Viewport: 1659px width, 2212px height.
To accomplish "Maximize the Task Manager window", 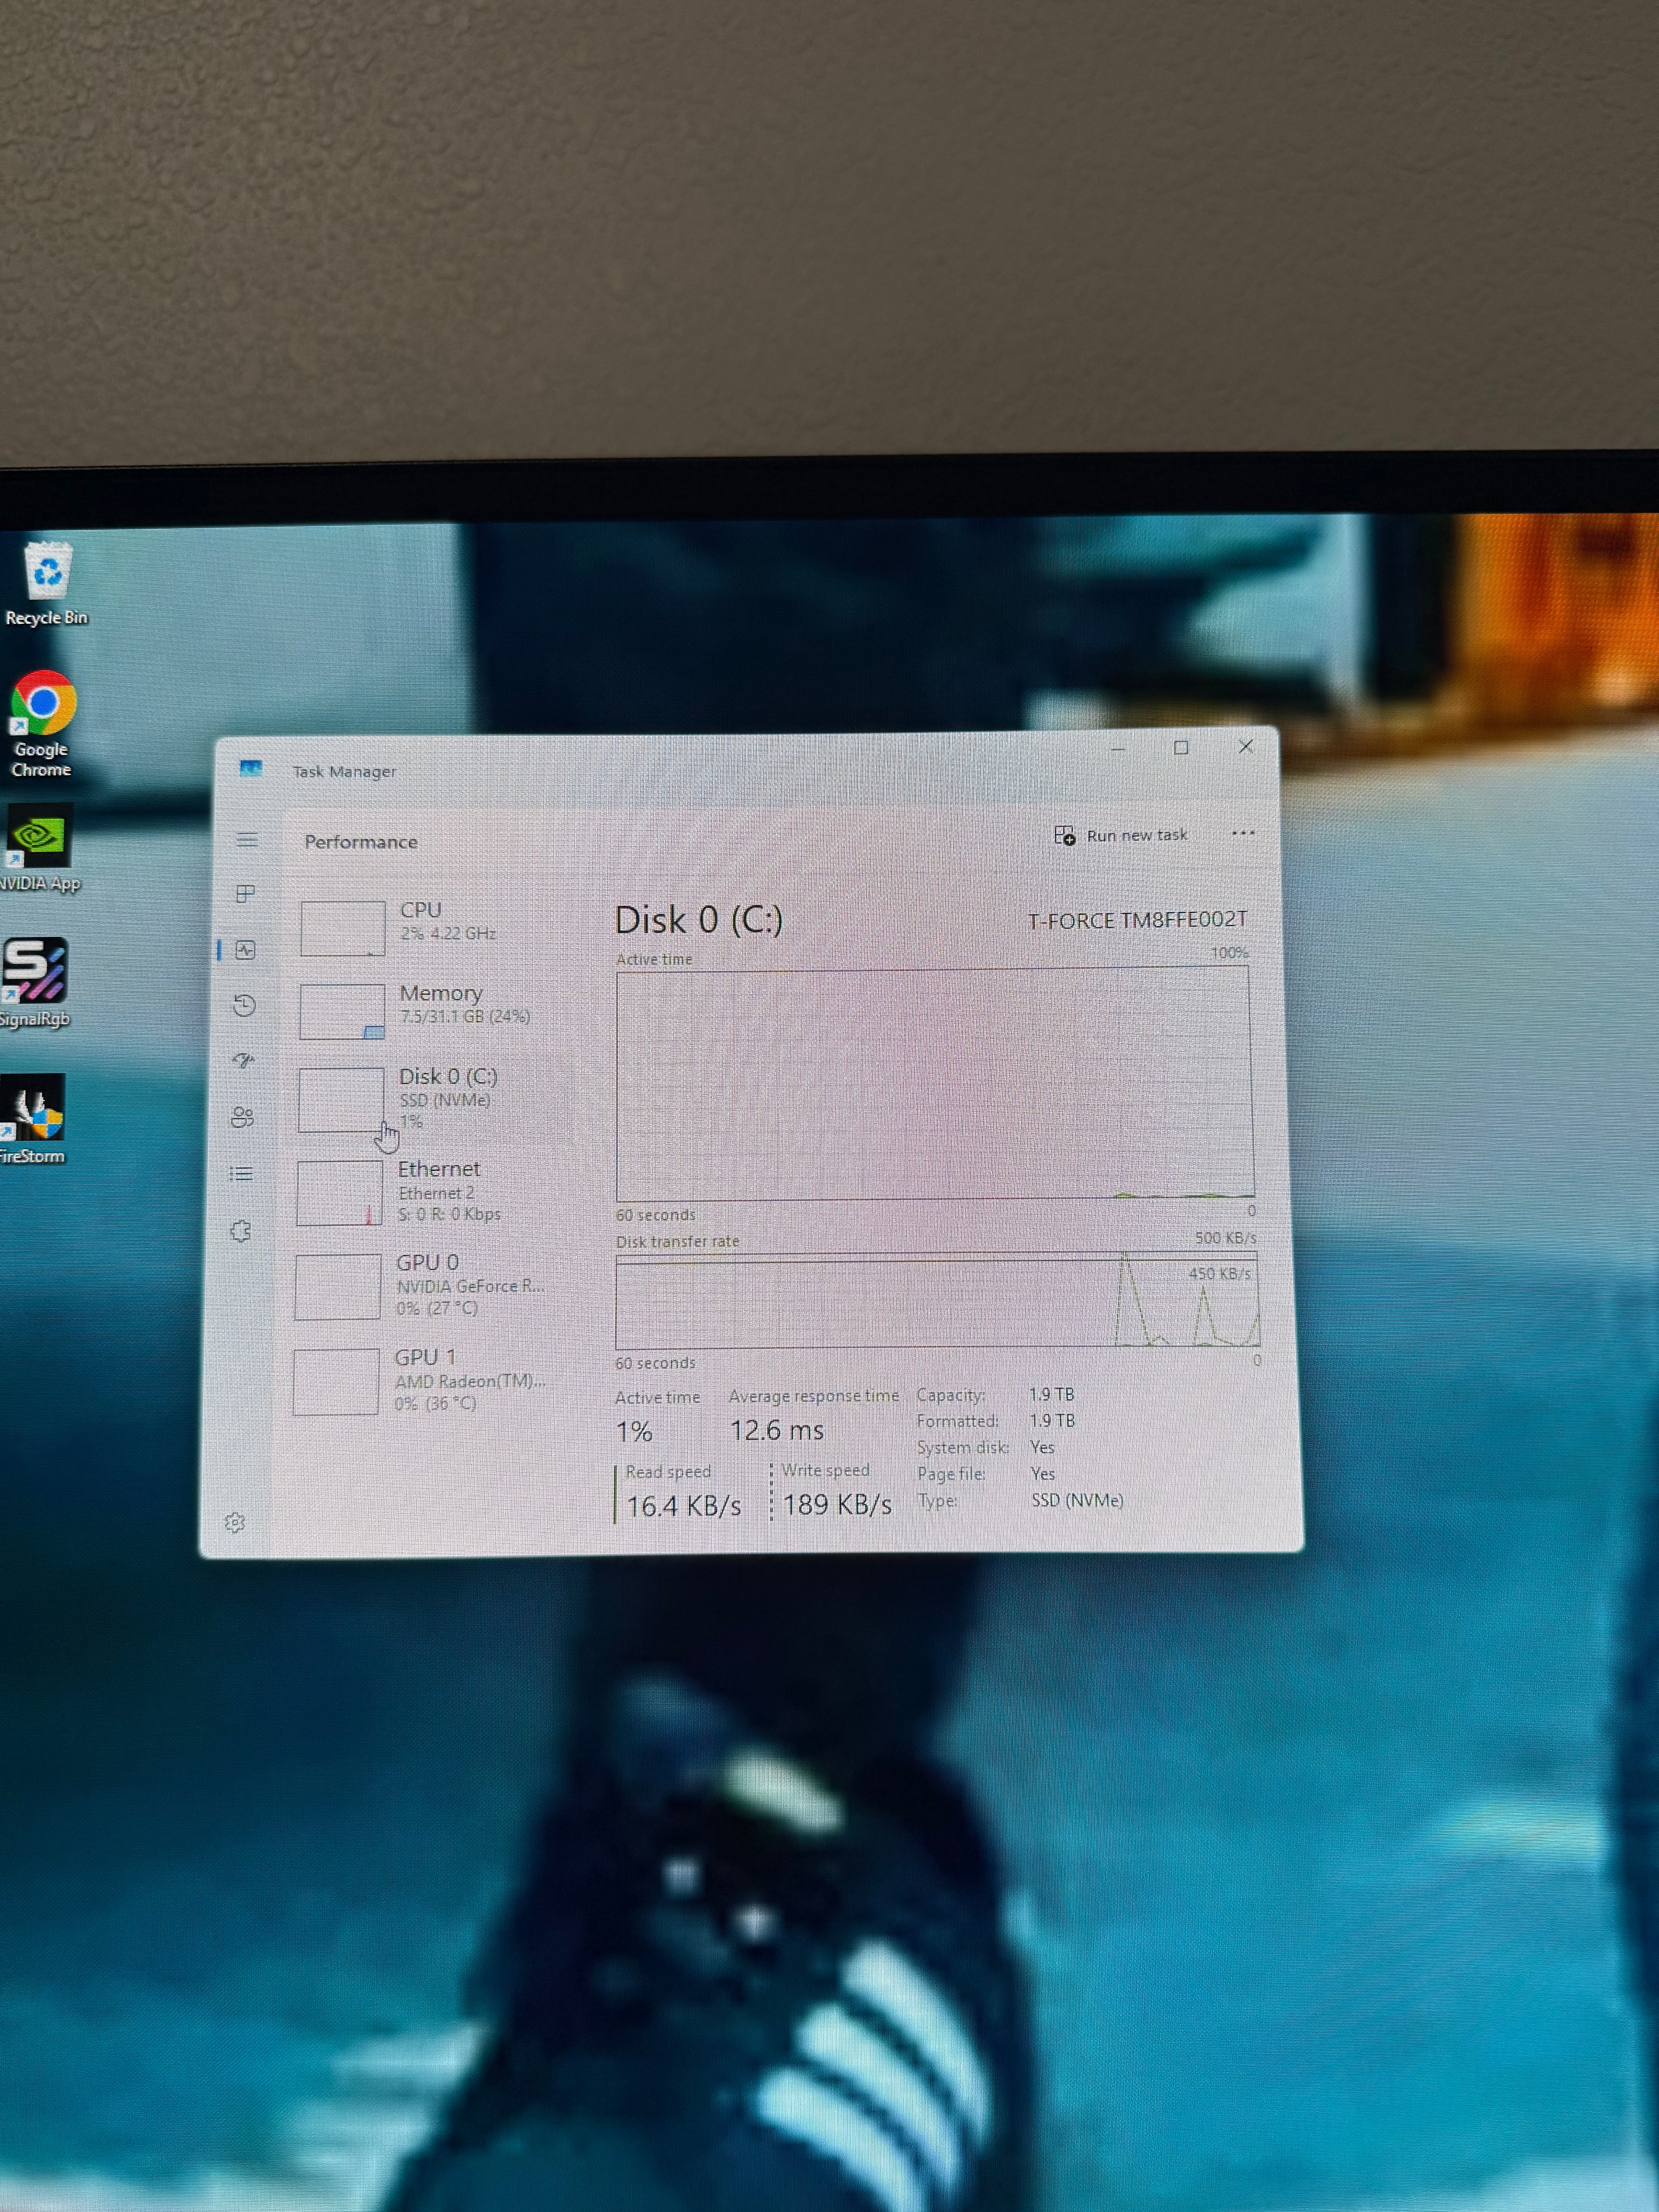I will 1181,748.
